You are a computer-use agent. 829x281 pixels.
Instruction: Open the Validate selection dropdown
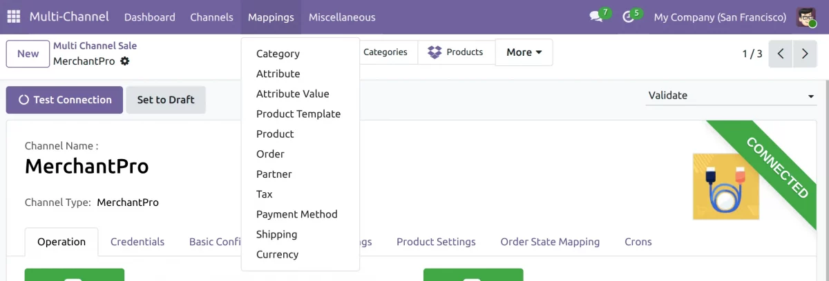(x=731, y=96)
